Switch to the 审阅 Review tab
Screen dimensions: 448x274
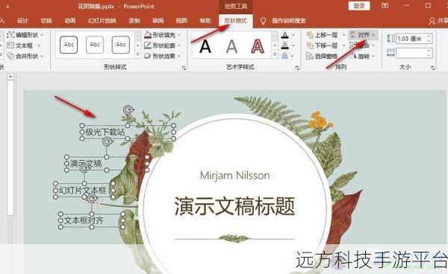pos(158,21)
